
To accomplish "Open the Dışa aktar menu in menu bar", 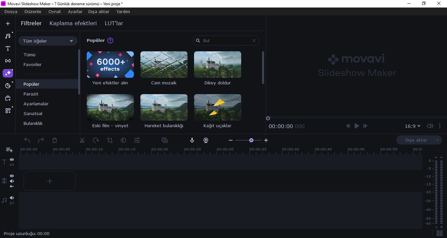I will (99, 11).
